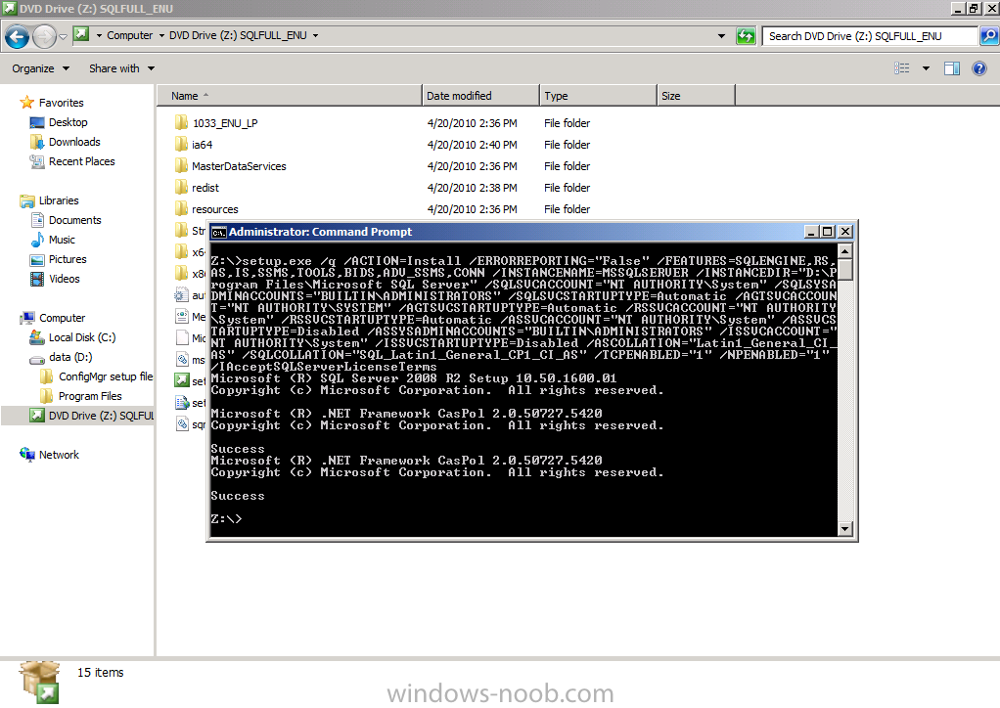Click the Change your view icon
The height and width of the screenshot is (708, 1000).
[x=902, y=68]
